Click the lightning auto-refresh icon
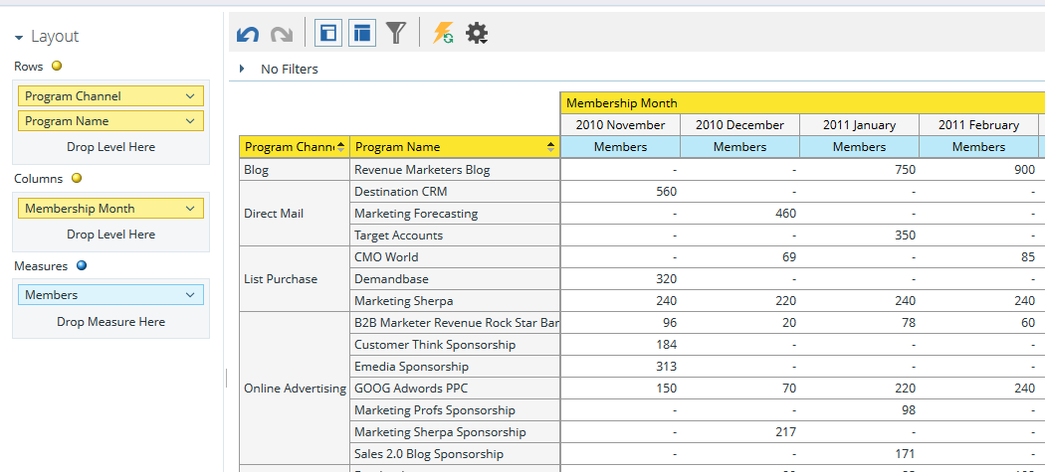Screen dimensions: 1045x472 (443, 33)
